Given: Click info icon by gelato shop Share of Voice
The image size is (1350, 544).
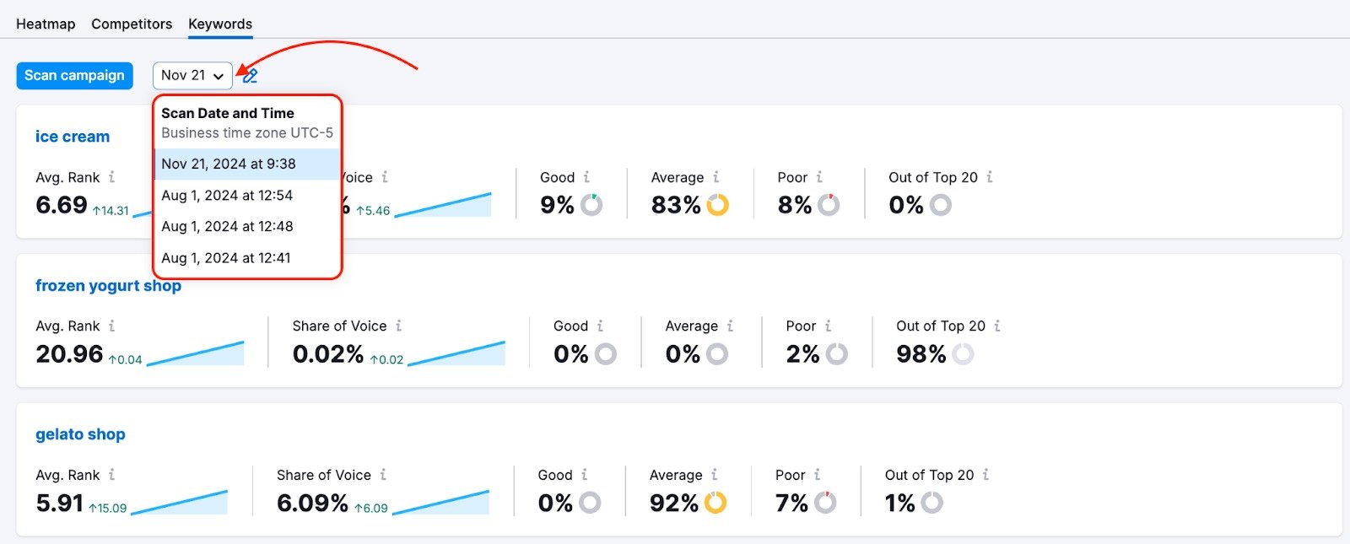Looking at the screenshot, I should coord(383,475).
